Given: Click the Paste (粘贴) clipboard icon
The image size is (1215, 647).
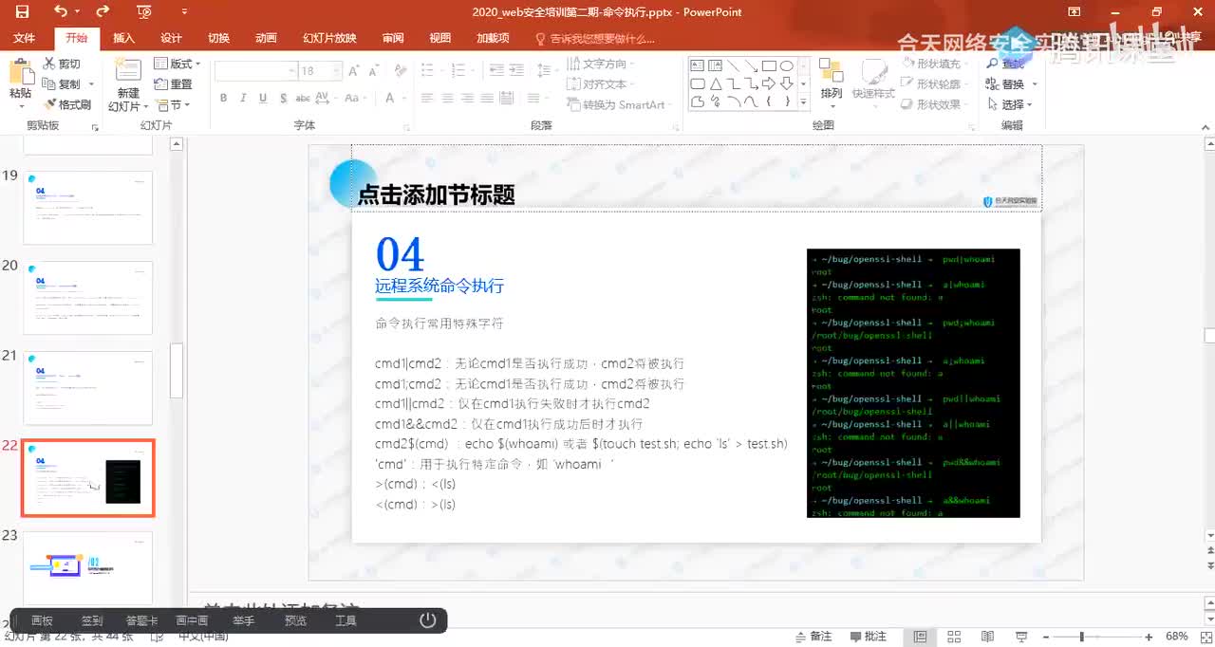Looking at the screenshot, I should click(x=20, y=72).
